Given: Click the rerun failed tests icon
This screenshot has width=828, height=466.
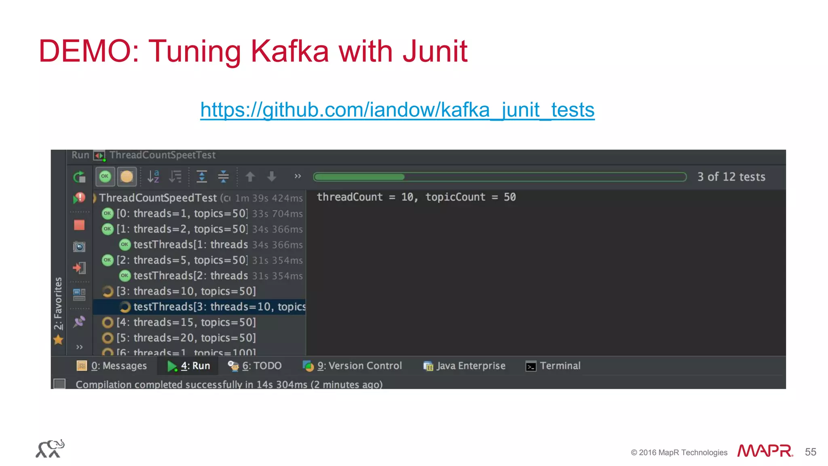Looking at the screenshot, I should [79, 198].
